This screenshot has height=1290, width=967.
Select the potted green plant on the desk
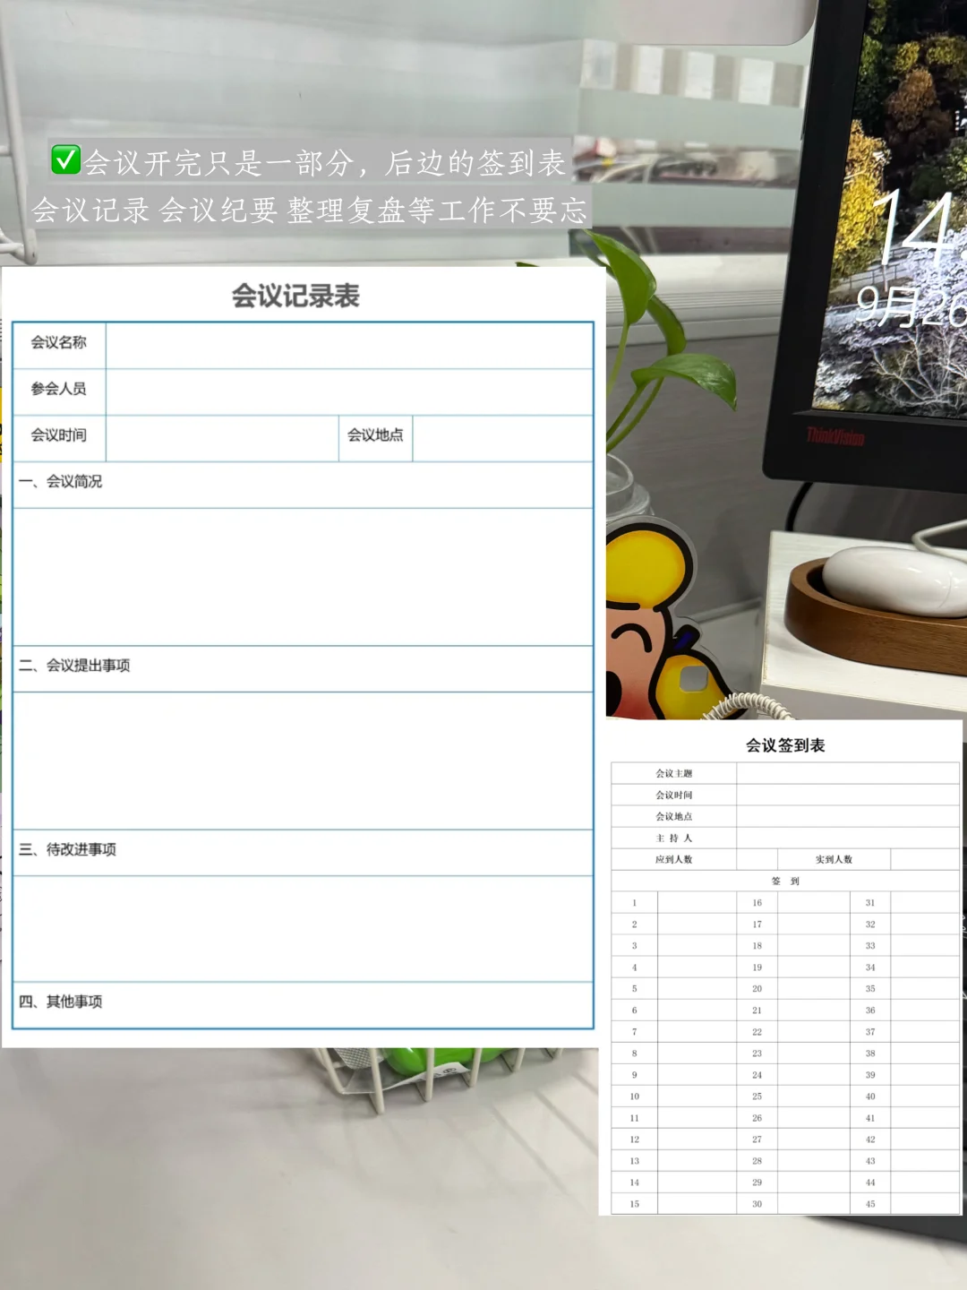pos(645,385)
